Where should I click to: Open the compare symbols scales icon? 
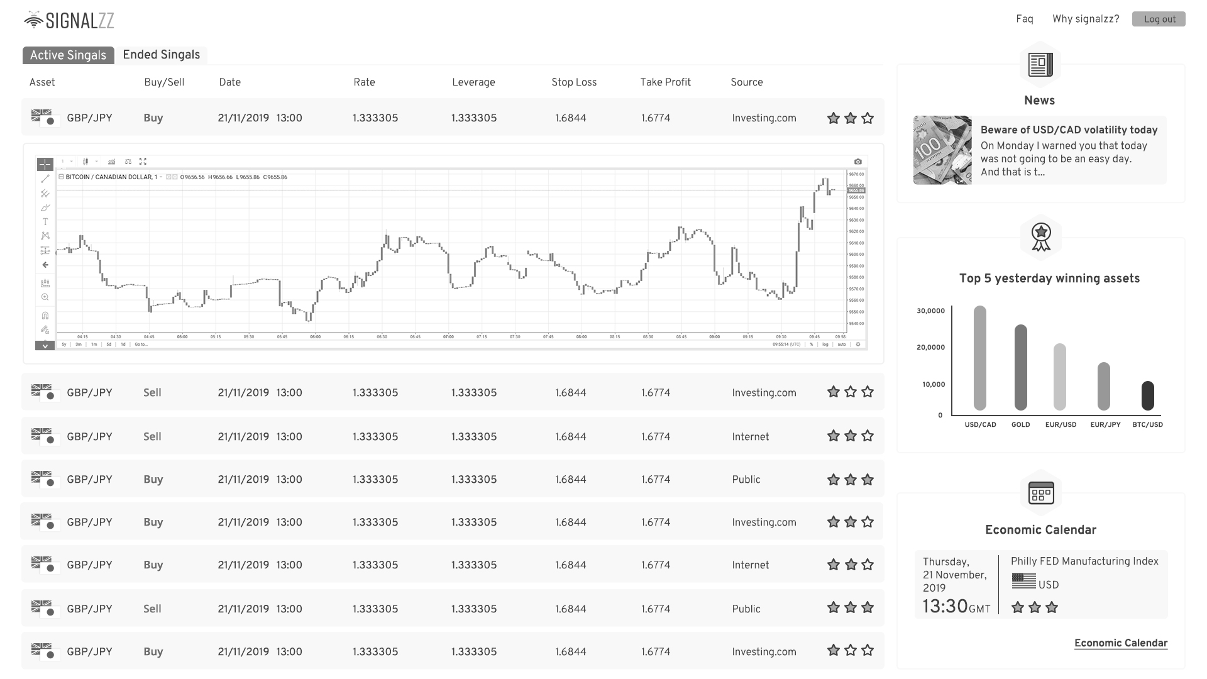point(128,162)
